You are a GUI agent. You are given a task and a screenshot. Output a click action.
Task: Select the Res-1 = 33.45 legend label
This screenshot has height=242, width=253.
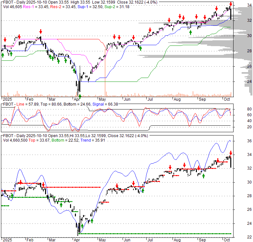point(35,6)
